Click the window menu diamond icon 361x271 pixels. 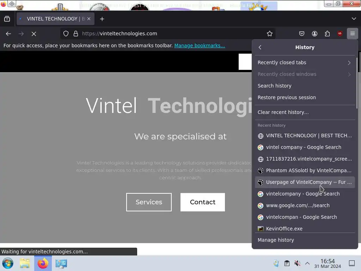[12, 4]
